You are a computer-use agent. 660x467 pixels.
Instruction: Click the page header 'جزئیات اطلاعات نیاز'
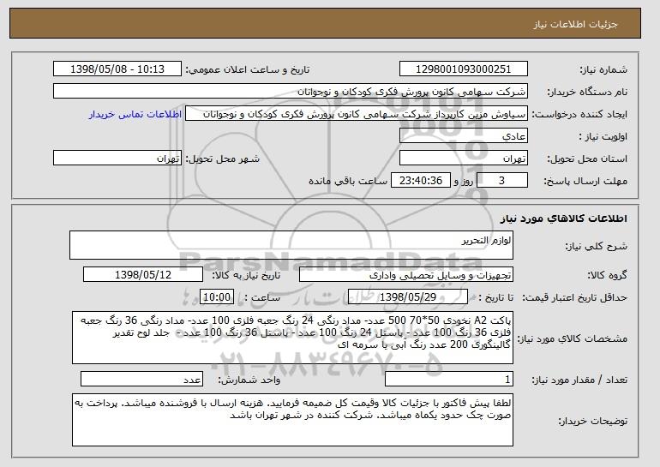[x=575, y=24]
